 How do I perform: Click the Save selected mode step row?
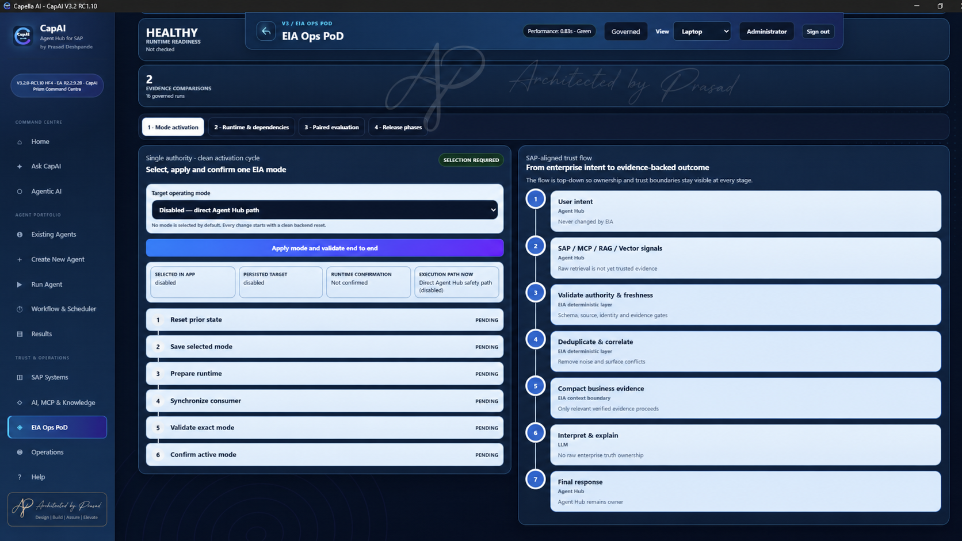(325, 347)
